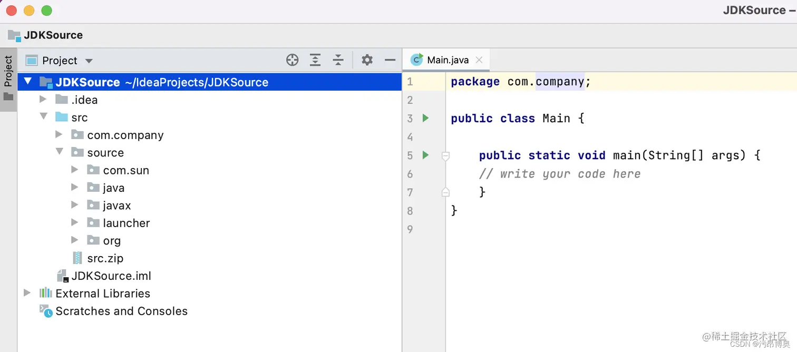797x352 pixels.
Task: Click the com.company package folder icon
Action: pyautogui.click(x=77, y=134)
